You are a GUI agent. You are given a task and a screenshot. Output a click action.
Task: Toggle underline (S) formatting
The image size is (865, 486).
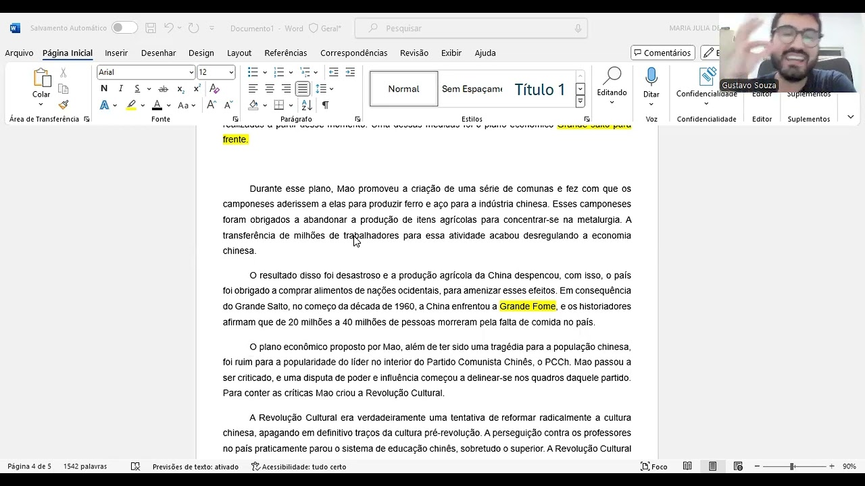137,88
